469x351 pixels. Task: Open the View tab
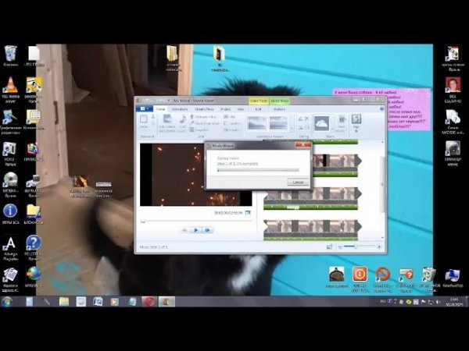tap(241, 109)
